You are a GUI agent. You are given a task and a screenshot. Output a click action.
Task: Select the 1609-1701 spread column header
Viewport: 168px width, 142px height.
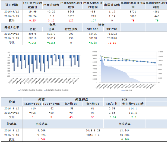(x=32, y=104)
